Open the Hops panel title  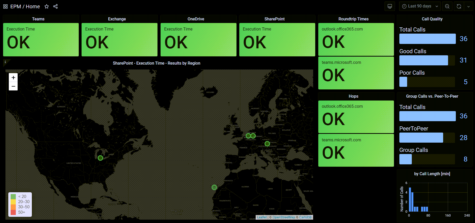click(354, 96)
